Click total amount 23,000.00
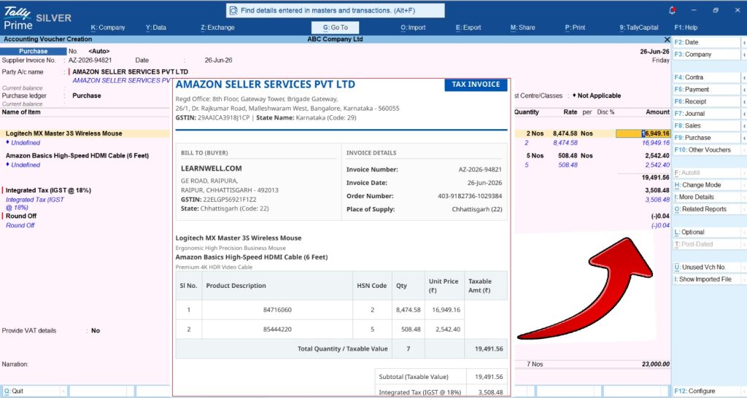This screenshot has width=747, height=398. tap(656, 364)
